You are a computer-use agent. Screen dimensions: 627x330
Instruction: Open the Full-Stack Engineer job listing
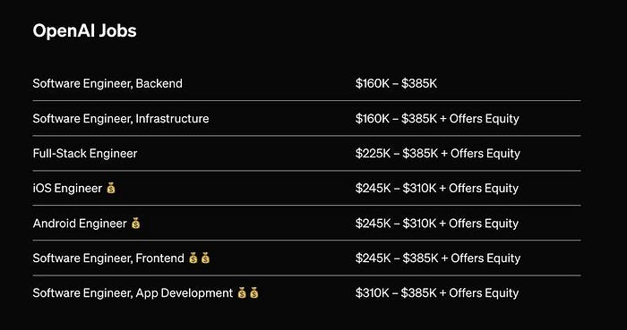point(85,153)
